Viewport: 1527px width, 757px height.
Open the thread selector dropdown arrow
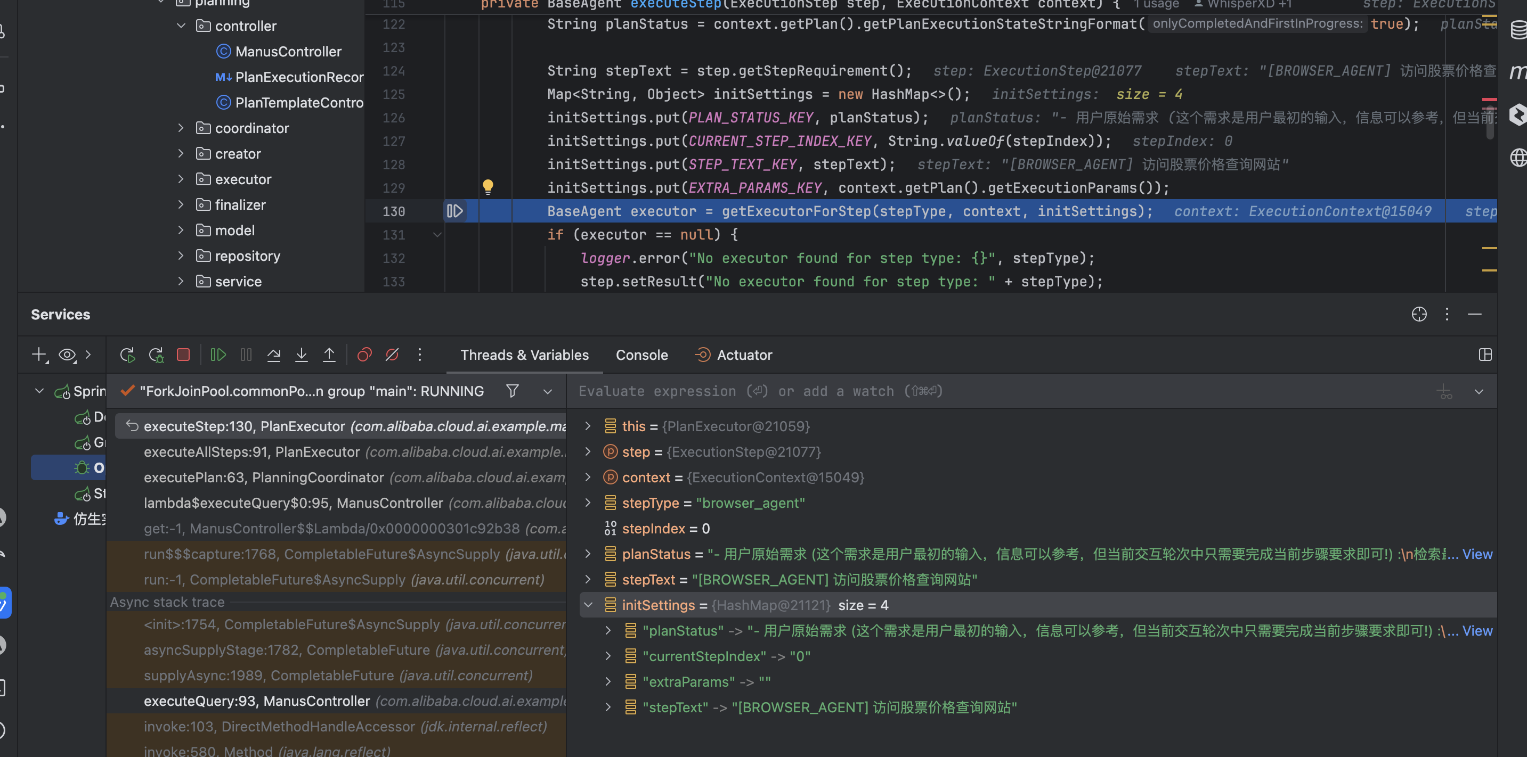(x=547, y=391)
